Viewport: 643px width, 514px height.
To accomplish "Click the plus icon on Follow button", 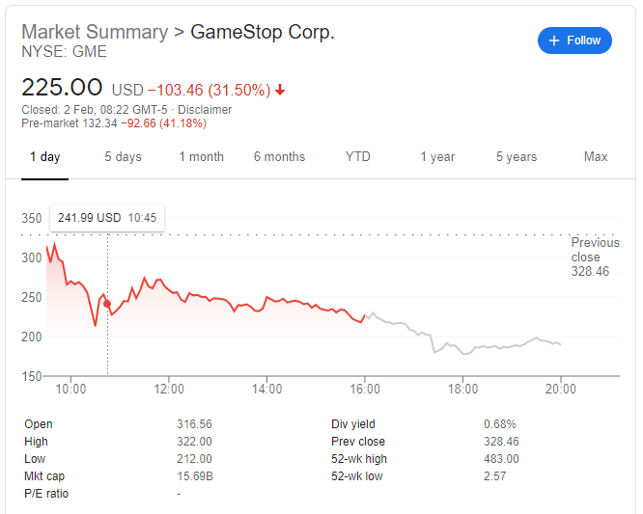I will [554, 41].
